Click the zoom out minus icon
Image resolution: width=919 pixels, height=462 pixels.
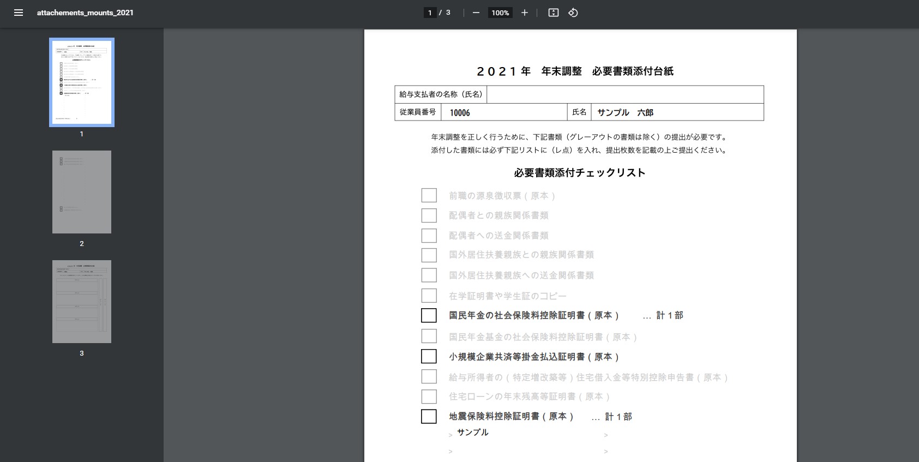[476, 13]
